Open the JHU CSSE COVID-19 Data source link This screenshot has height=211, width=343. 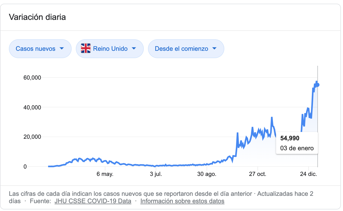coord(93,201)
